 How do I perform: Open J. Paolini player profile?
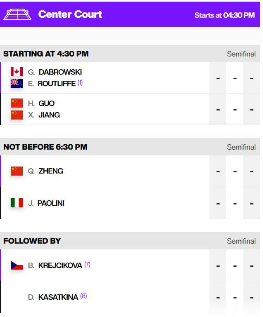tap(46, 203)
